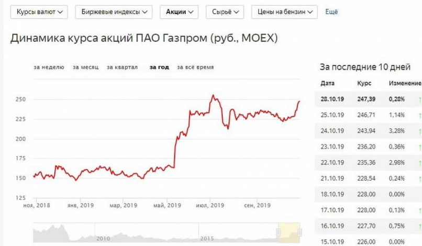Select the за год period tab

[x=159, y=67]
